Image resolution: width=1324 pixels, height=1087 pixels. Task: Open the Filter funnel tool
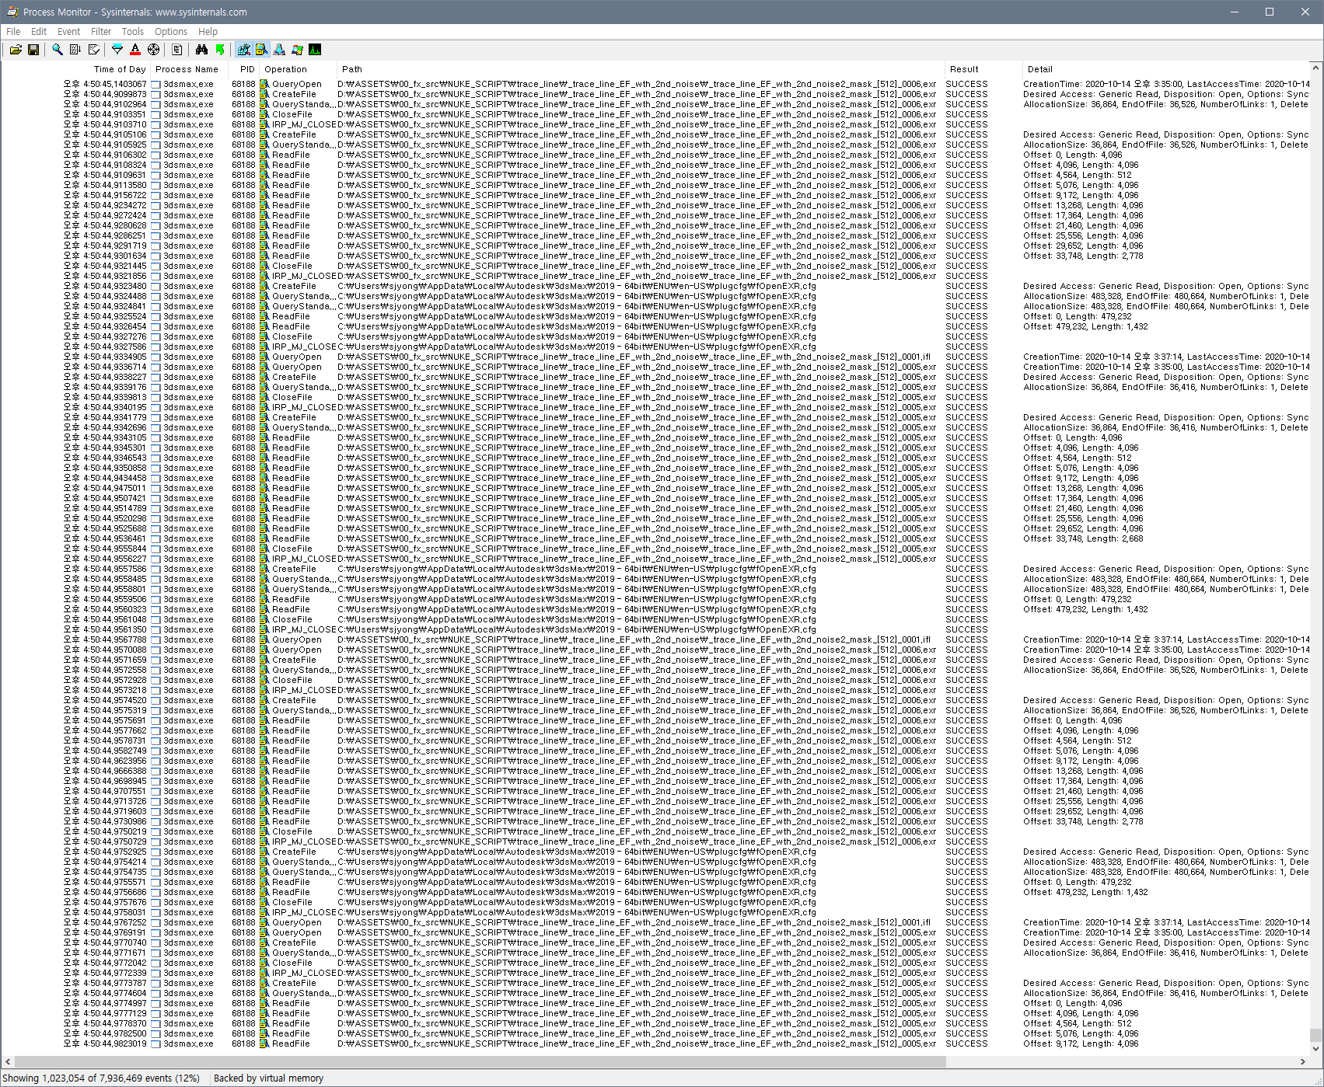(x=117, y=50)
